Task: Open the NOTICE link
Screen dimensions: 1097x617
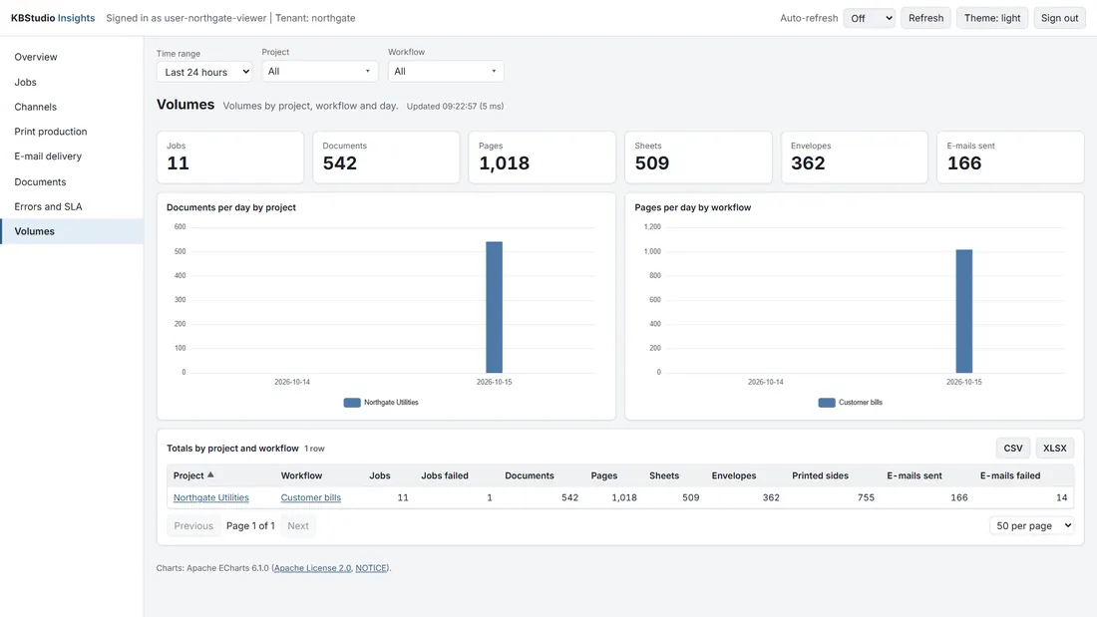Action: click(x=371, y=568)
